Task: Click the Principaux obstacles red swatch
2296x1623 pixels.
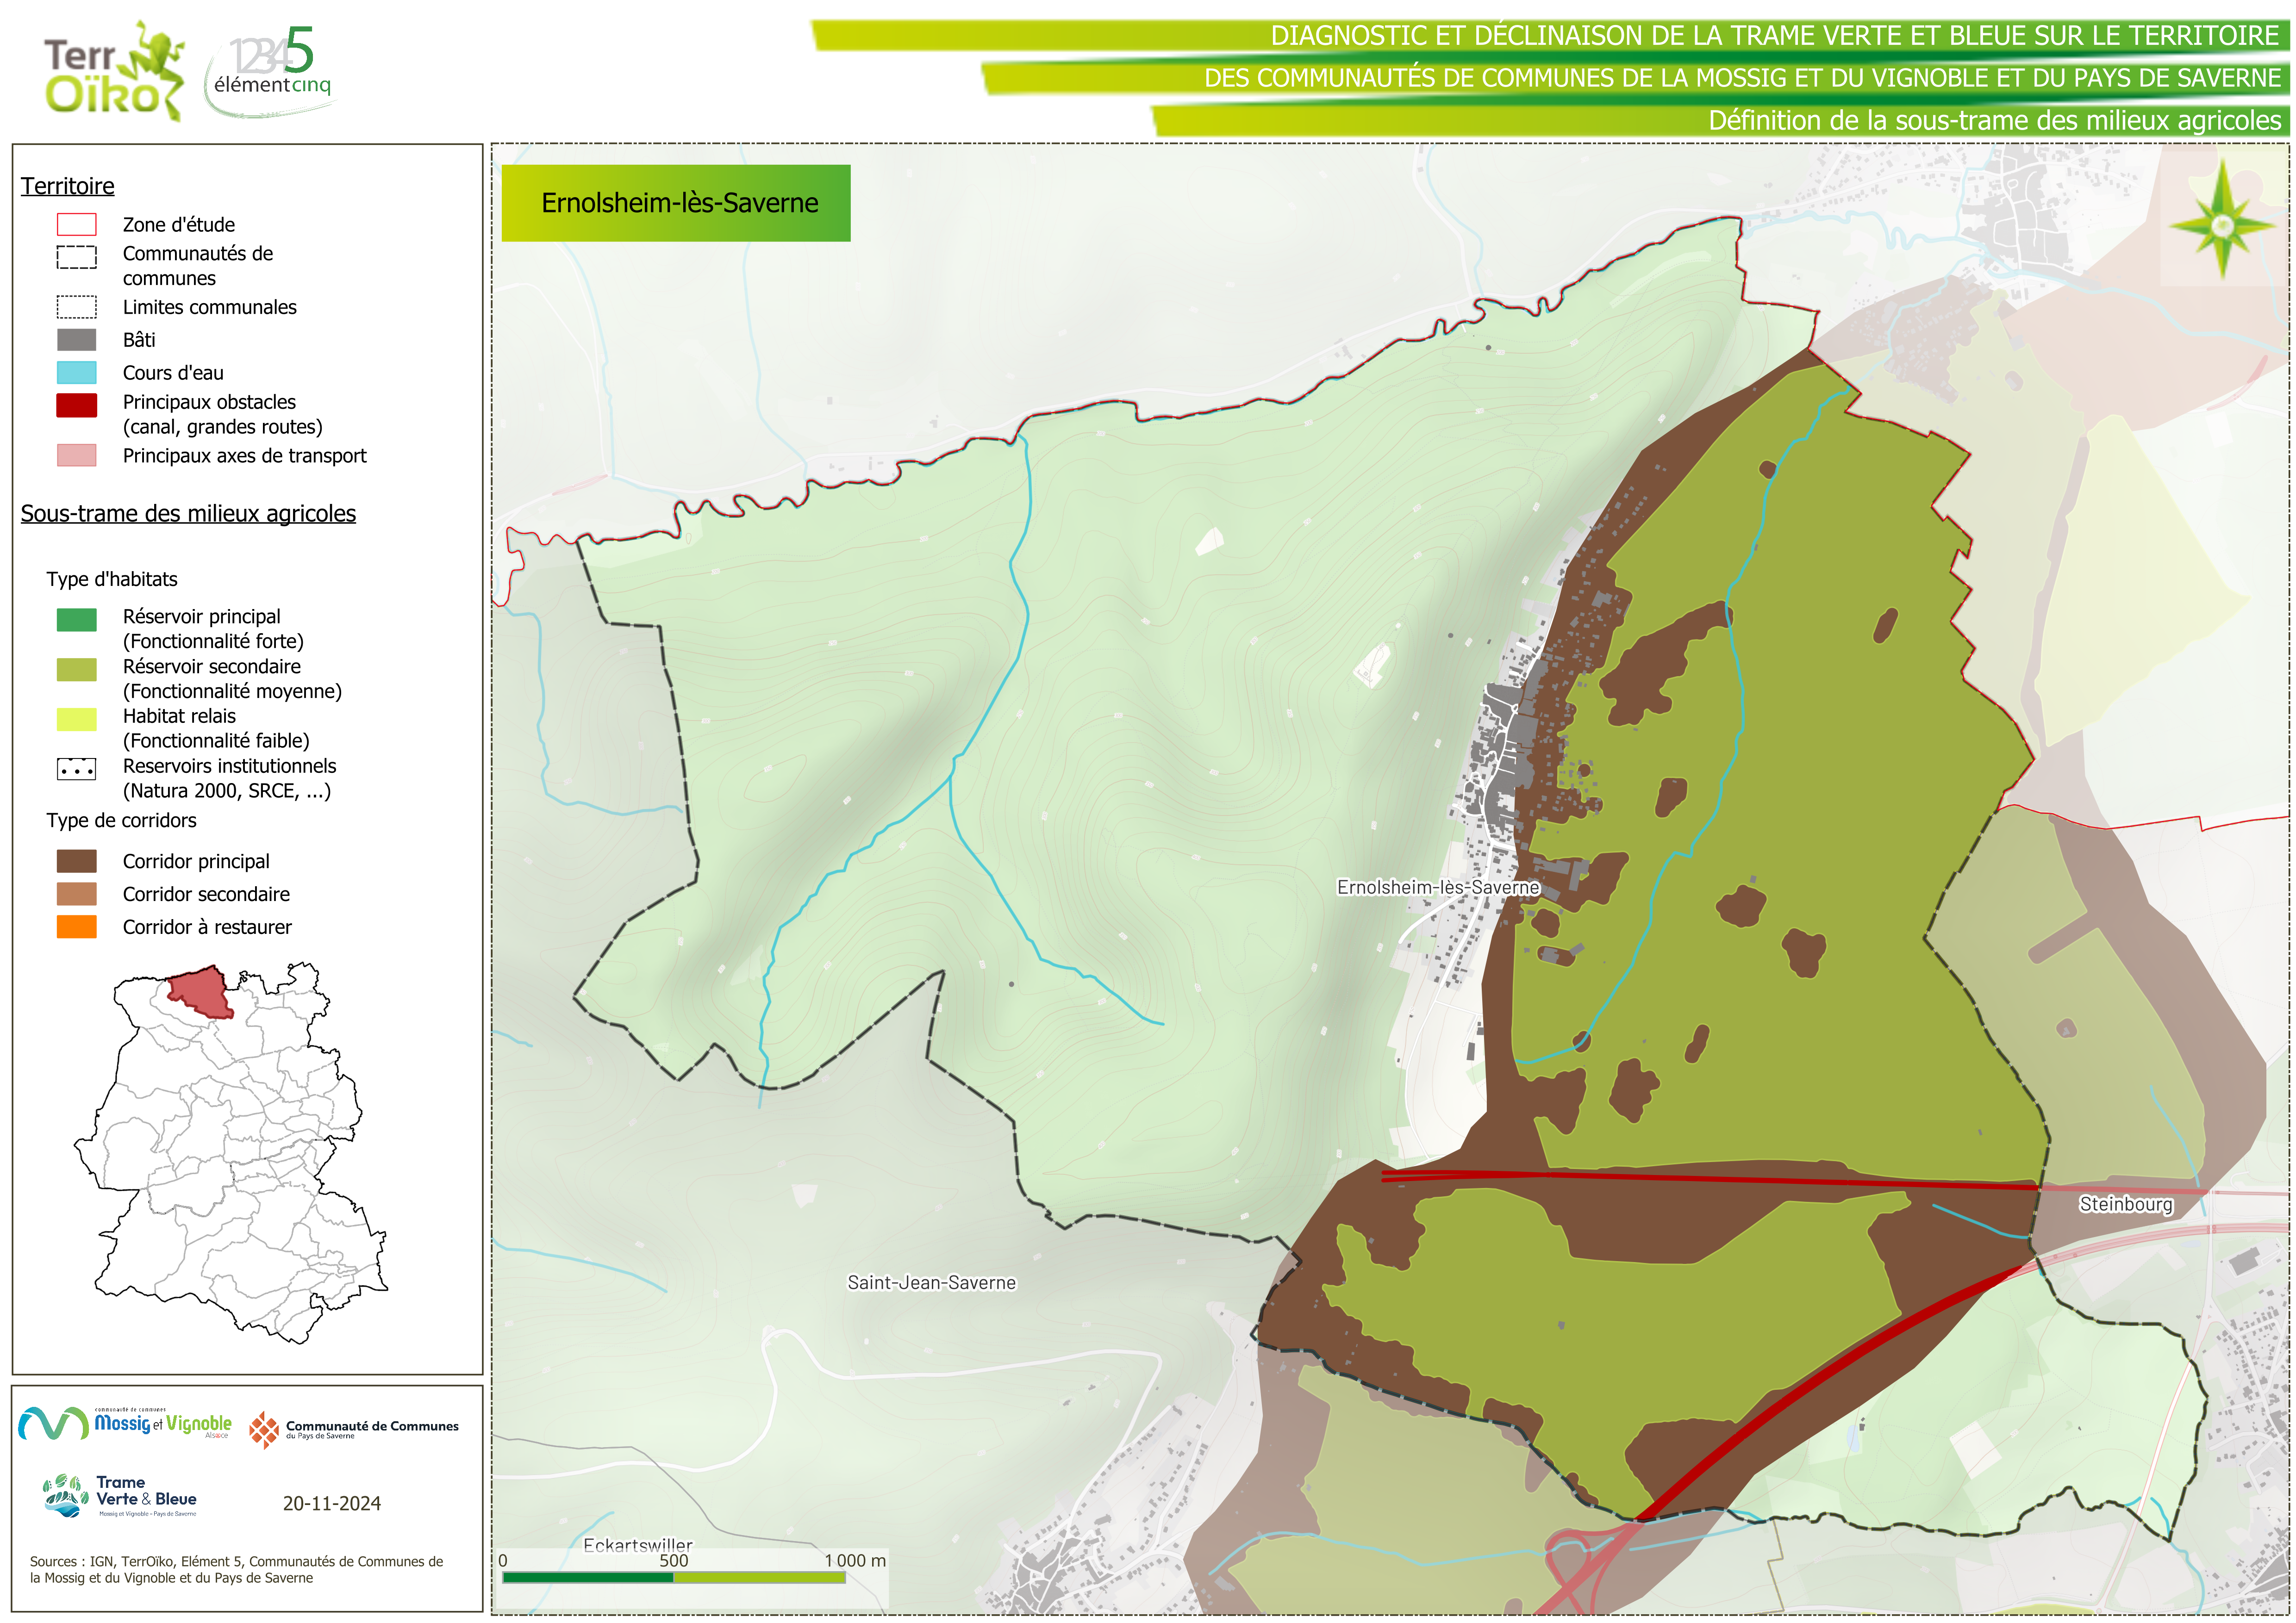Action: (x=77, y=405)
